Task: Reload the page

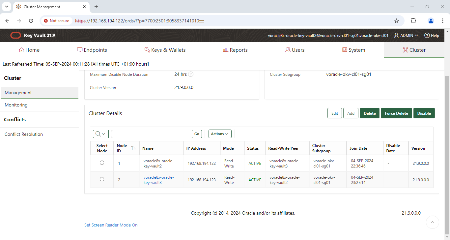Action: click(x=31, y=21)
